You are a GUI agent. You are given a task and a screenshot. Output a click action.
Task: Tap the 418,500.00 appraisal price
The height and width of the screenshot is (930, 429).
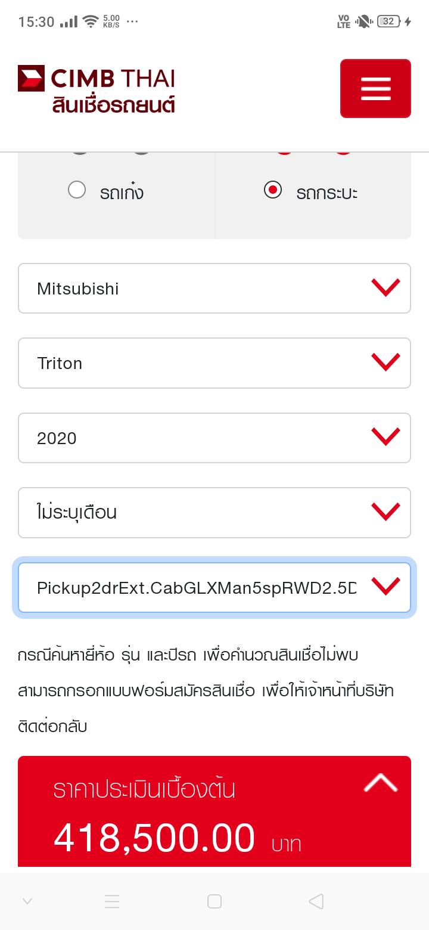[154, 838]
